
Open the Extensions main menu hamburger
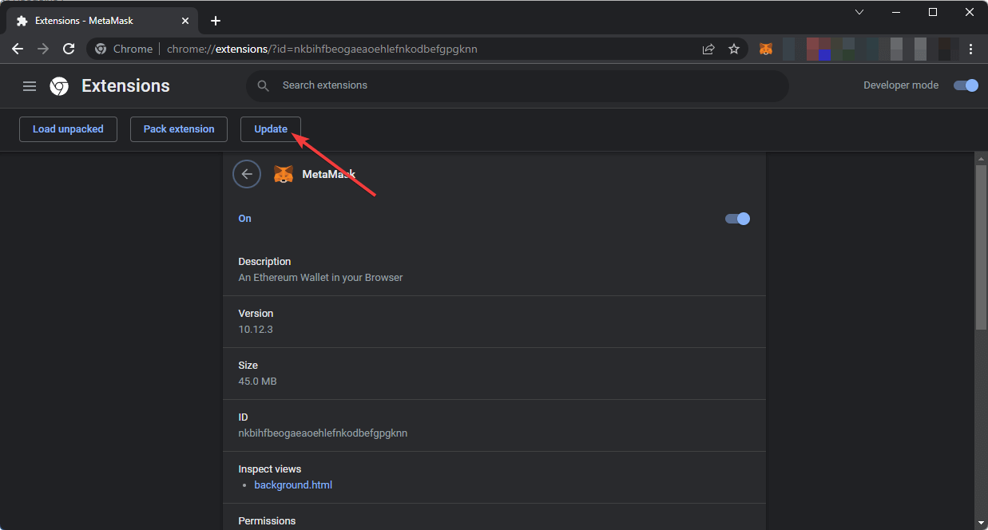coord(30,86)
